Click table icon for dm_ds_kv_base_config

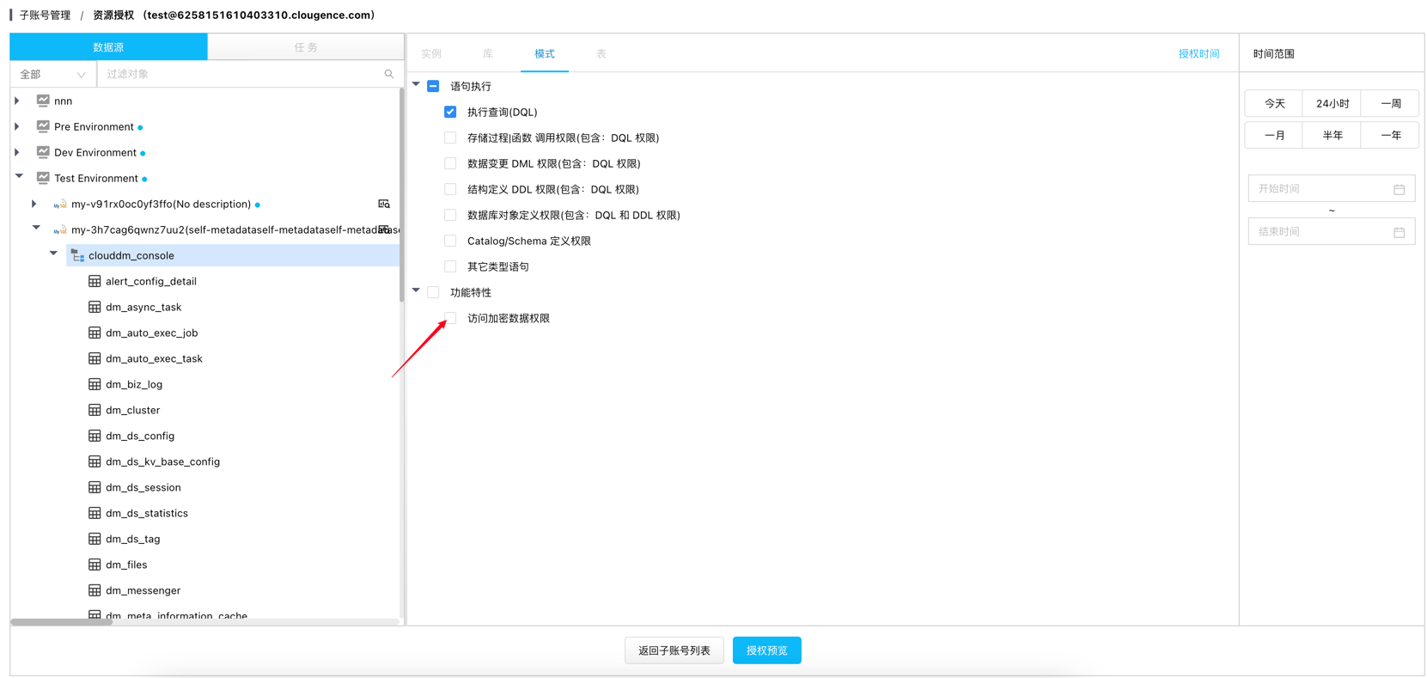pos(95,461)
